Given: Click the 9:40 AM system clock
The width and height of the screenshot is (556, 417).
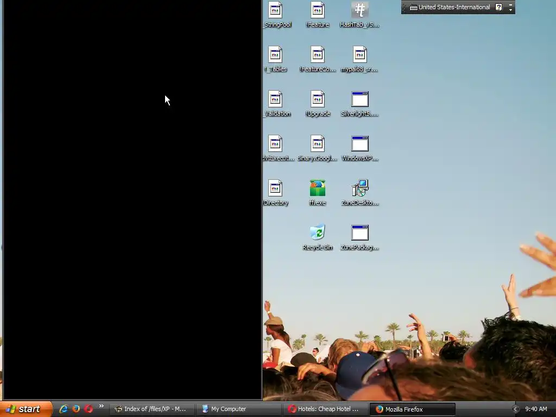Looking at the screenshot, I should (536, 409).
